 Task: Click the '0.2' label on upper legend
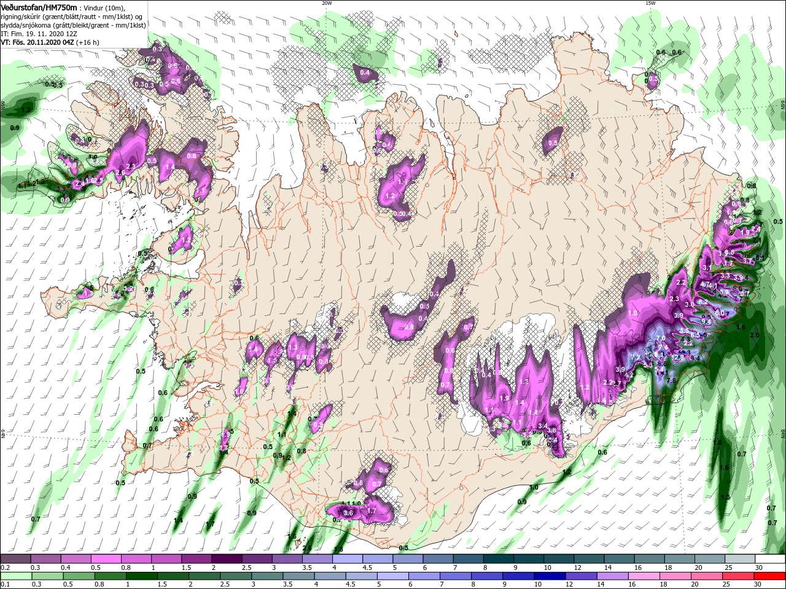[x=6, y=568]
